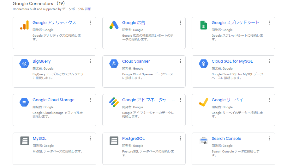Screen dimensions: 287x168
Task: Click the Google Cloud Storage hexagon icon
Action: pyautogui.click(x=24, y=102)
